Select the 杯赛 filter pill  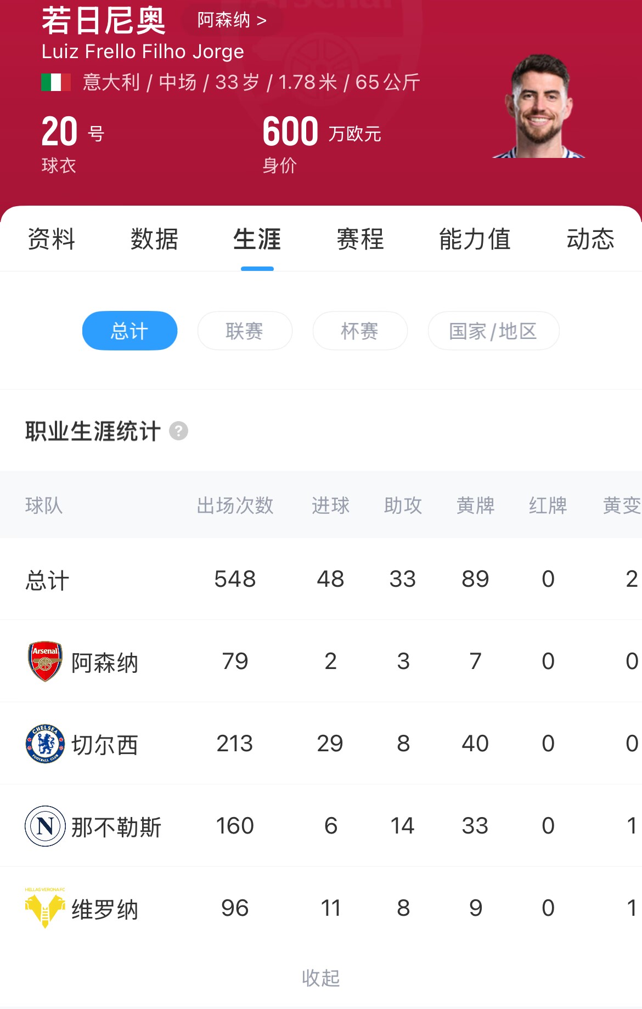coord(360,331)
